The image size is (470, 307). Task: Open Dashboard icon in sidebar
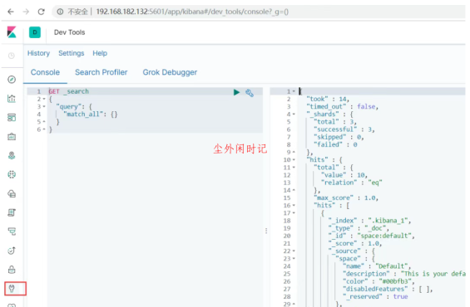(12, 118)
